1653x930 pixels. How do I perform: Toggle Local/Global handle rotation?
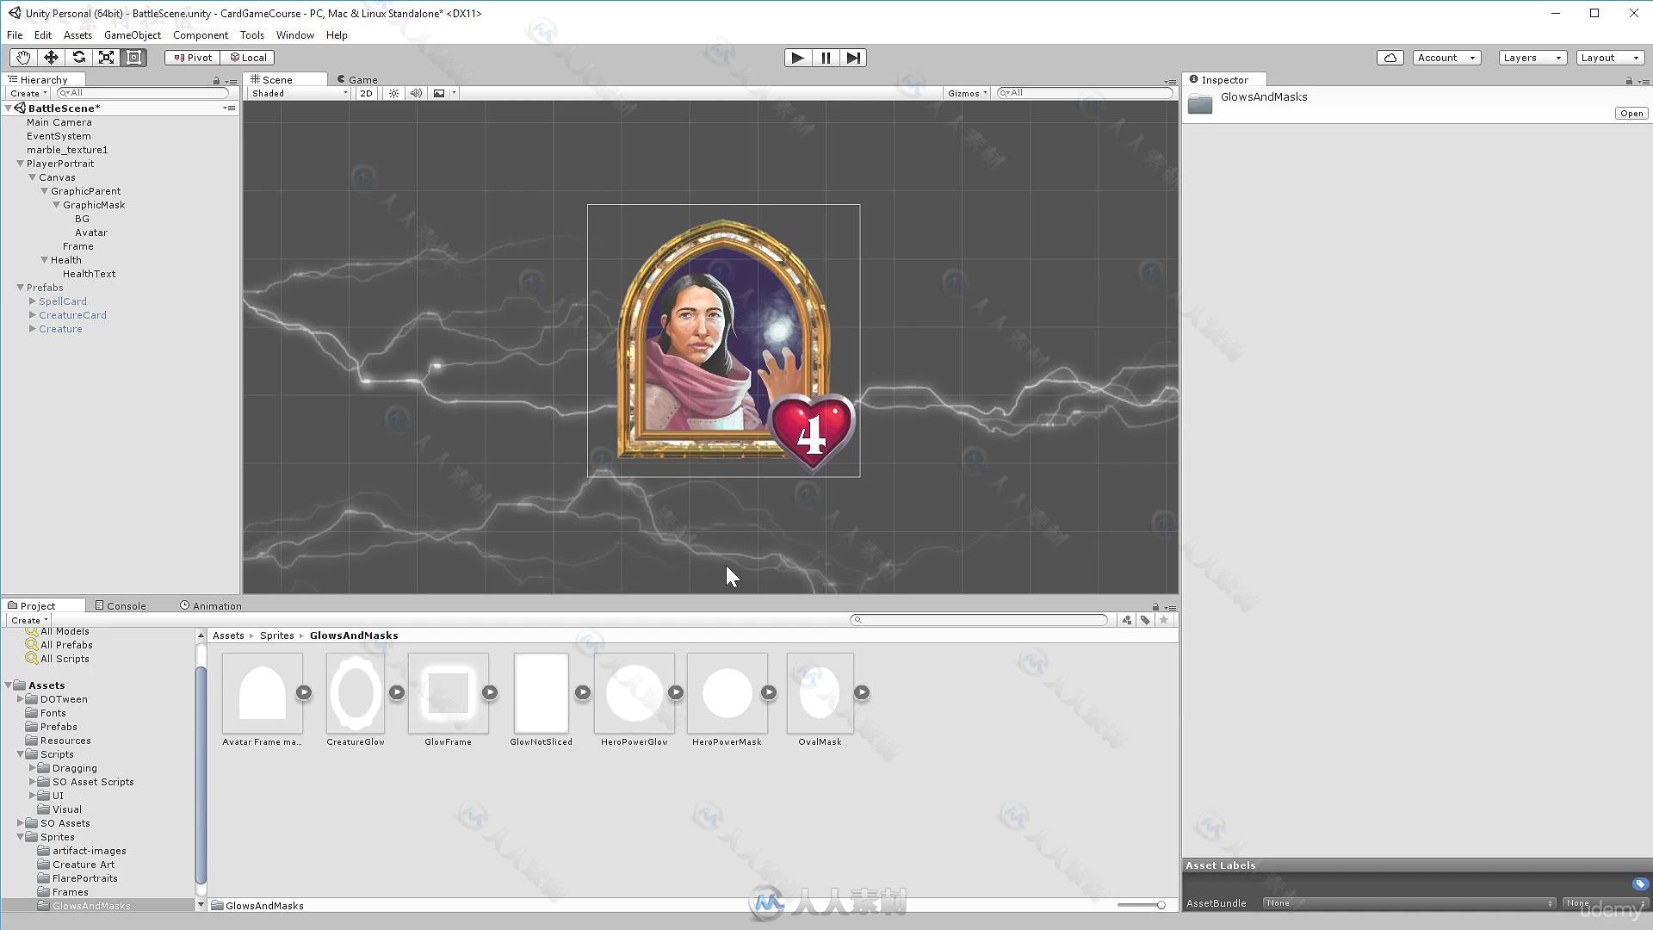pyautogui.click(x=248, y=58)
